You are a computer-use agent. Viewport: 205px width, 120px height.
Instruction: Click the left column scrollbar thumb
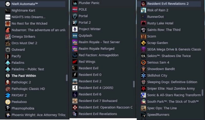pyautogui.click(x=67, y=78)
